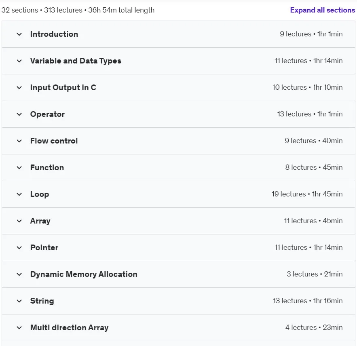Image resolution: width=357 pixels, height=346 pixels.
Task: Expand the Array section chevron
Action: point(19,221)
